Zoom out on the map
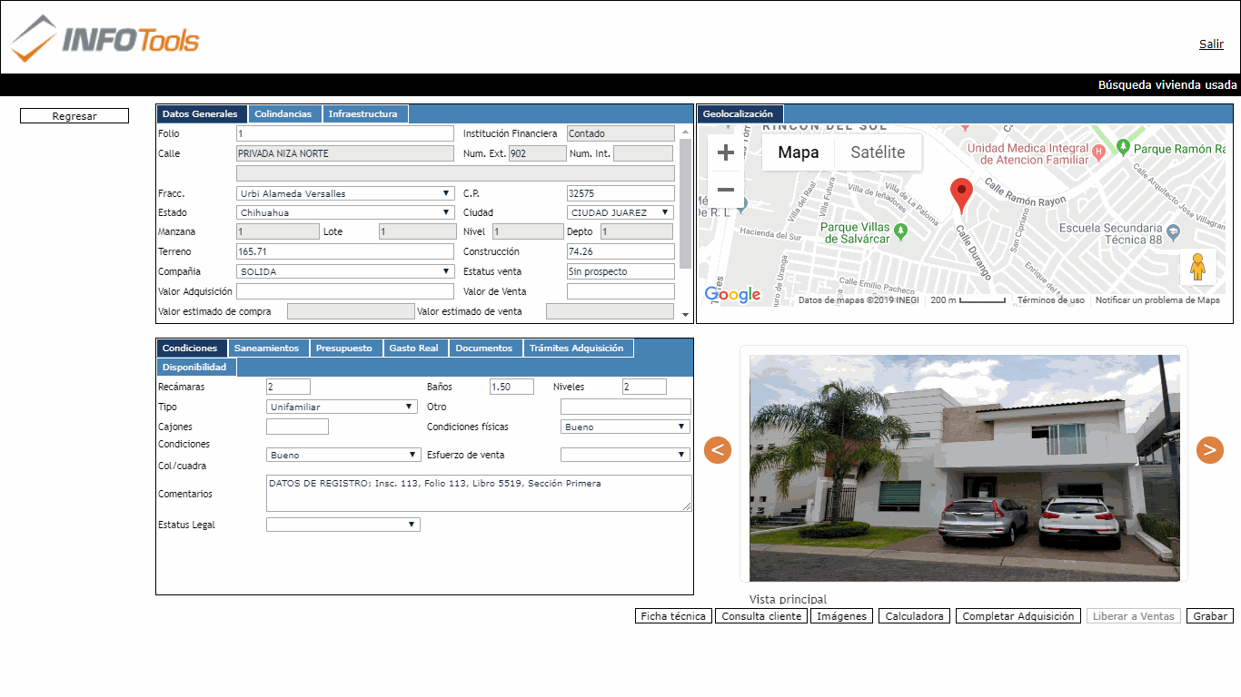 tap(725, 190)
